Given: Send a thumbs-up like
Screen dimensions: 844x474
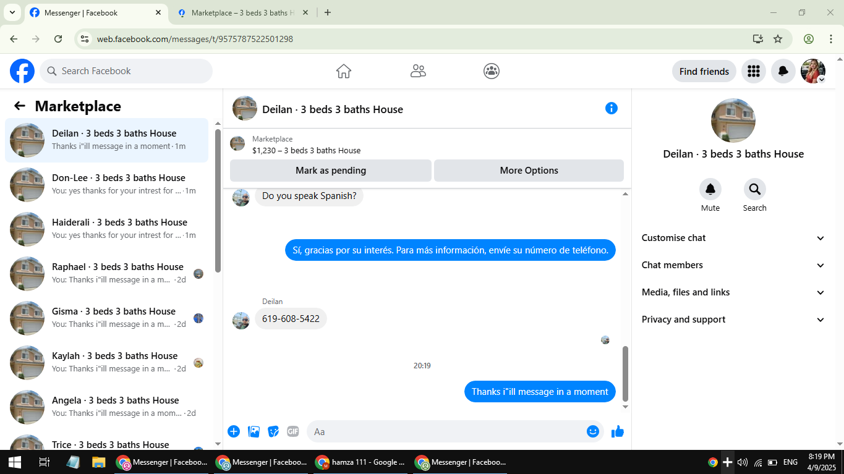Looking at the screenshot, I should [x=618, y=431].
